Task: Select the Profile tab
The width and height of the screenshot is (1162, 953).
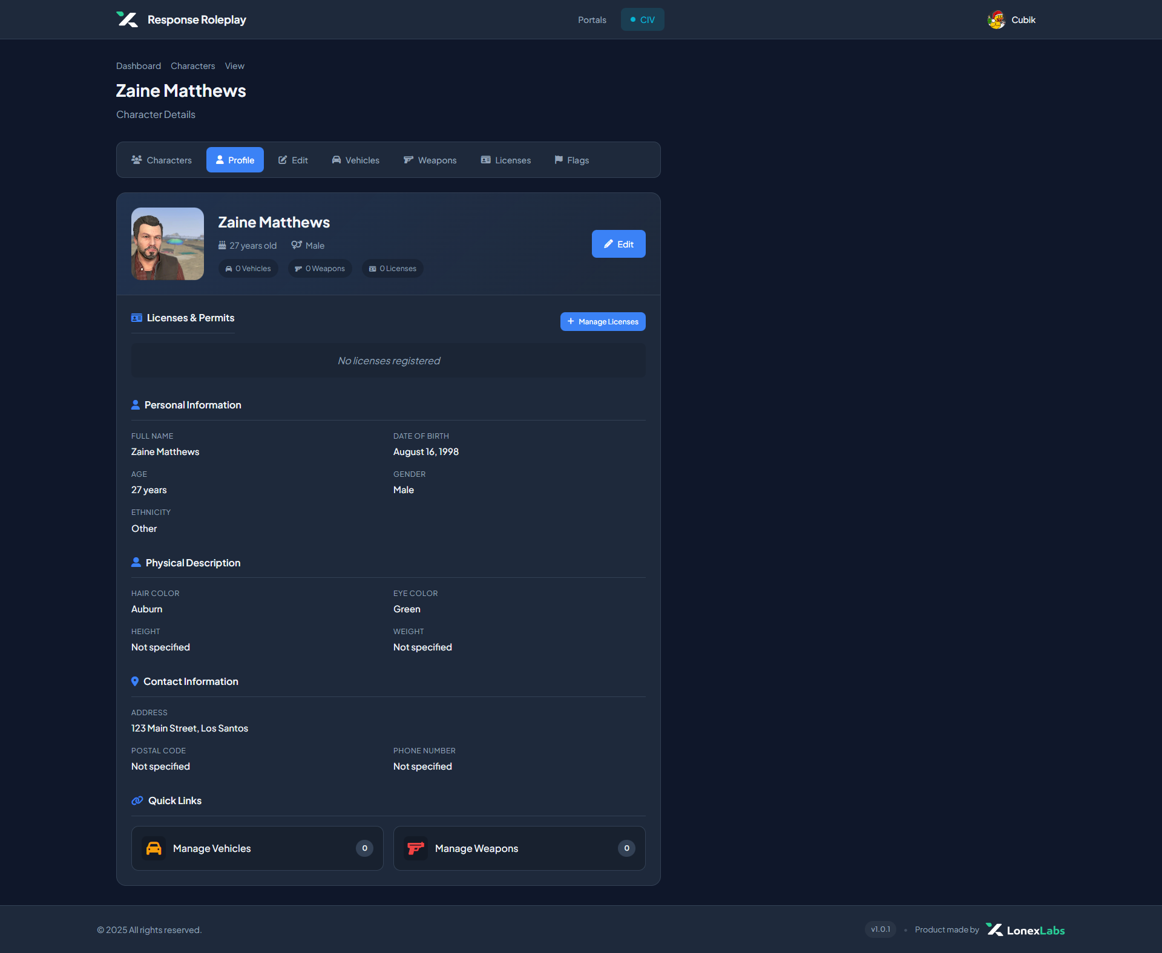Action: 235,160
